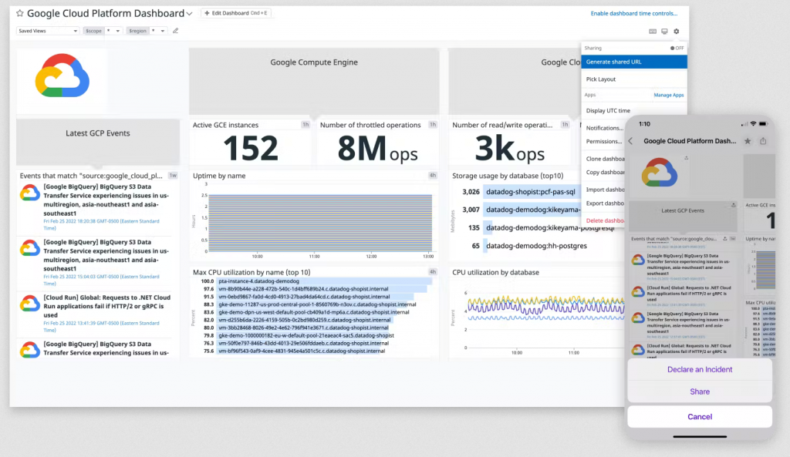Tap the back arrow in mobile app
Image resolution: width=790 pixels, height=457 pixels.
(630, 141)
